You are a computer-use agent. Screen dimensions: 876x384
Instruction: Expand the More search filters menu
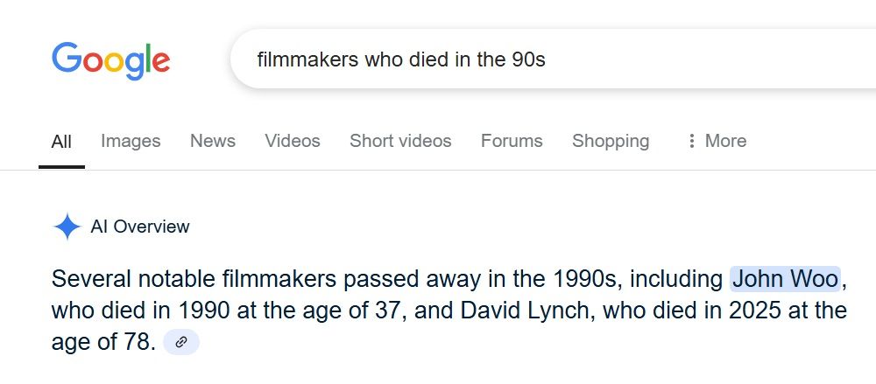click(x=717, y=141)
